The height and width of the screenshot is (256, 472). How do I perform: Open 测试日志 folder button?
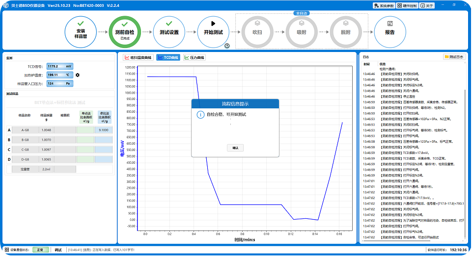454,57
